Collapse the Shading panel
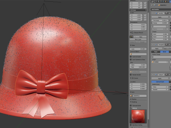 coord(130,102)
